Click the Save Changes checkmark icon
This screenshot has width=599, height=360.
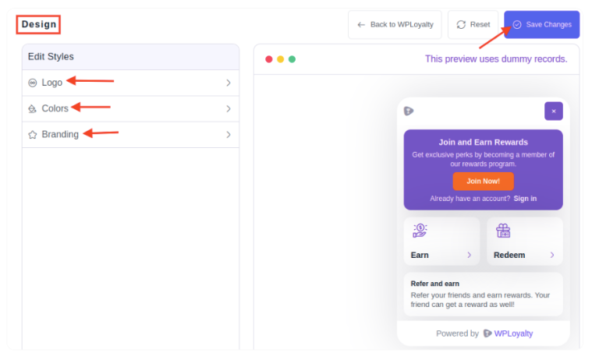516,25
